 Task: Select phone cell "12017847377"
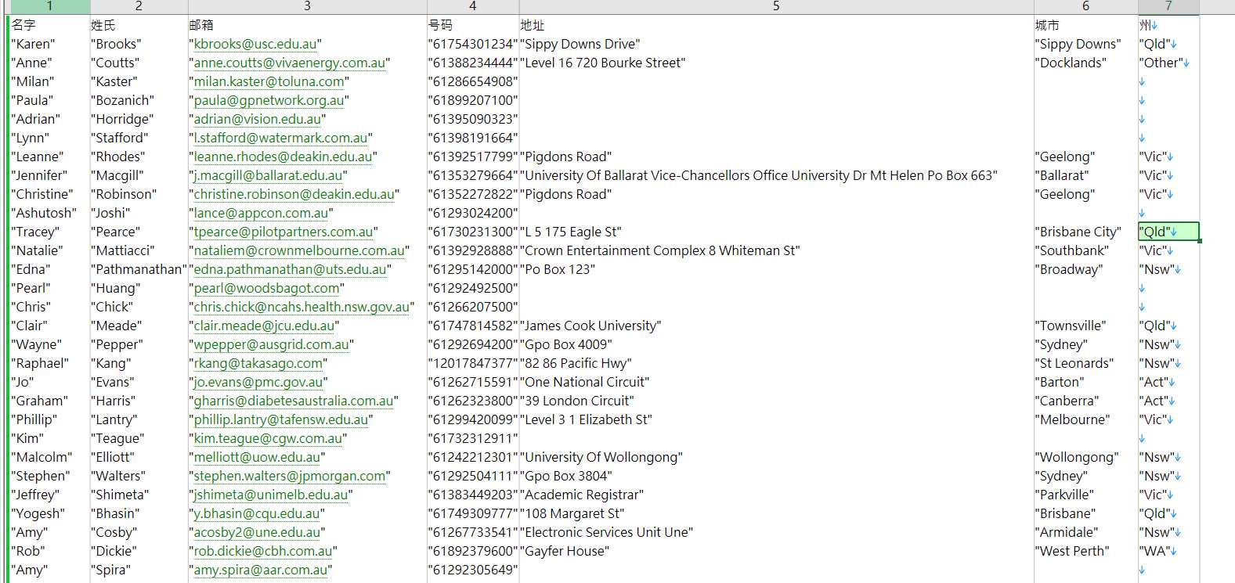point(473,363)
